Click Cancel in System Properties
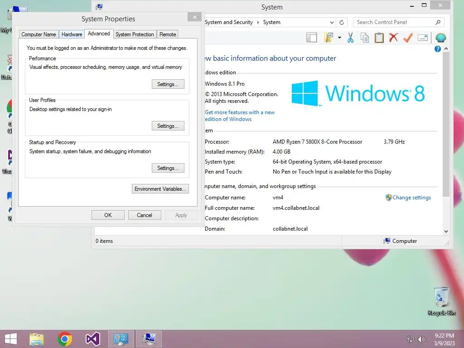 [x=145, y=215]
